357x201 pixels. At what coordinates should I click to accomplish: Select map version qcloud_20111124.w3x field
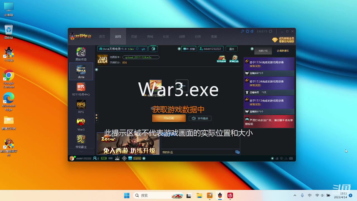(141, 57)
